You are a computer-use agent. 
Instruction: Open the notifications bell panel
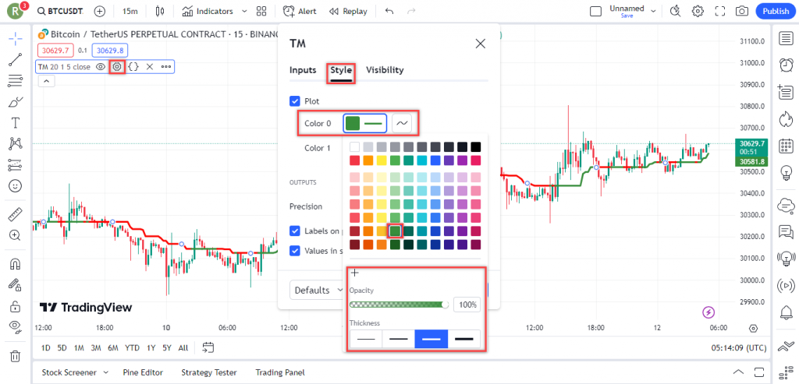click(x=785, y=312)
